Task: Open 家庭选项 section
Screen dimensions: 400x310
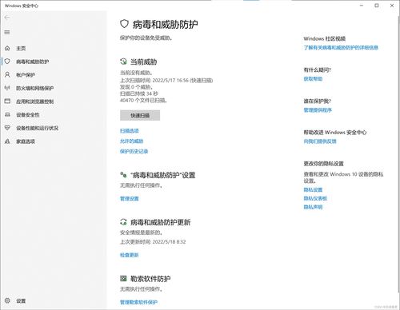Action: pos(26,141)
